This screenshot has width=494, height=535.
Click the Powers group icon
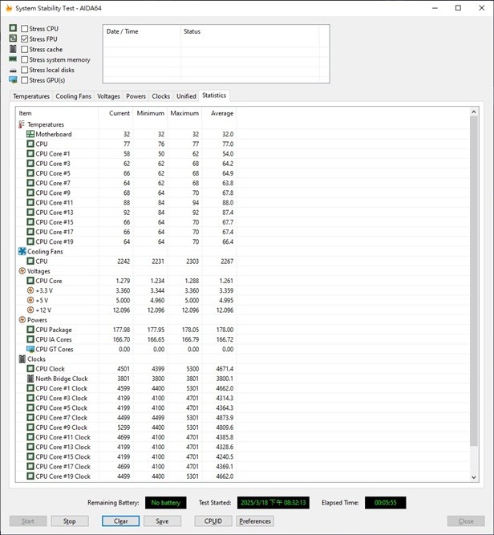[x=22, y=320]
